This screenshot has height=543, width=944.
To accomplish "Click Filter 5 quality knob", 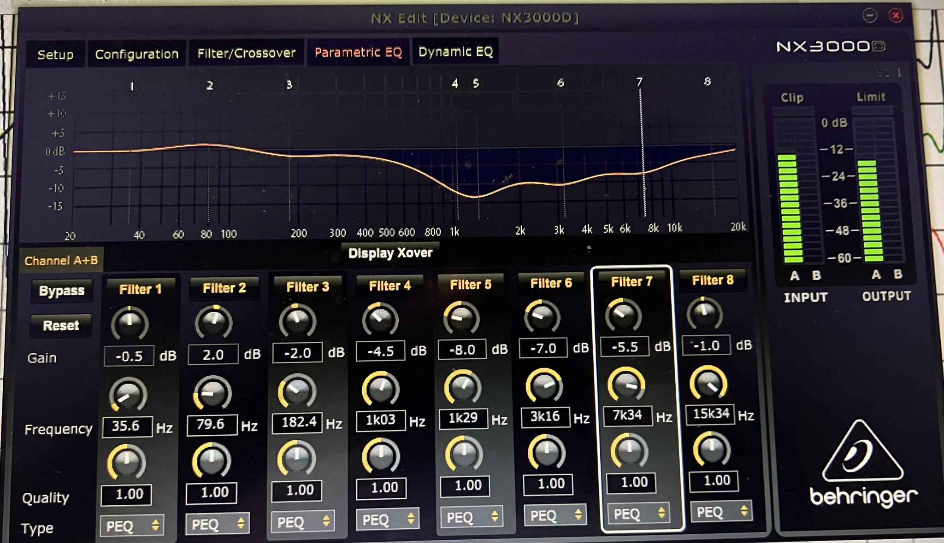I will pos(464,454).
